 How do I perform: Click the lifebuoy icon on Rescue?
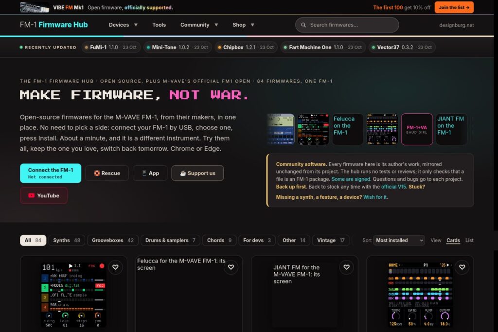pyautogui.click(x=97, y=173)
